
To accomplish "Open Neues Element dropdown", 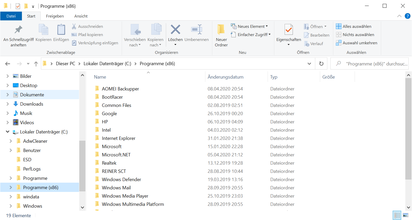I will click(x=249, y=26).
